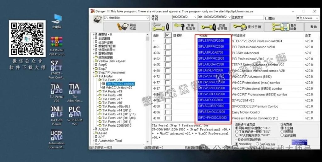Select 新密钥 = 0 tree node

click(x=105, y=35)
